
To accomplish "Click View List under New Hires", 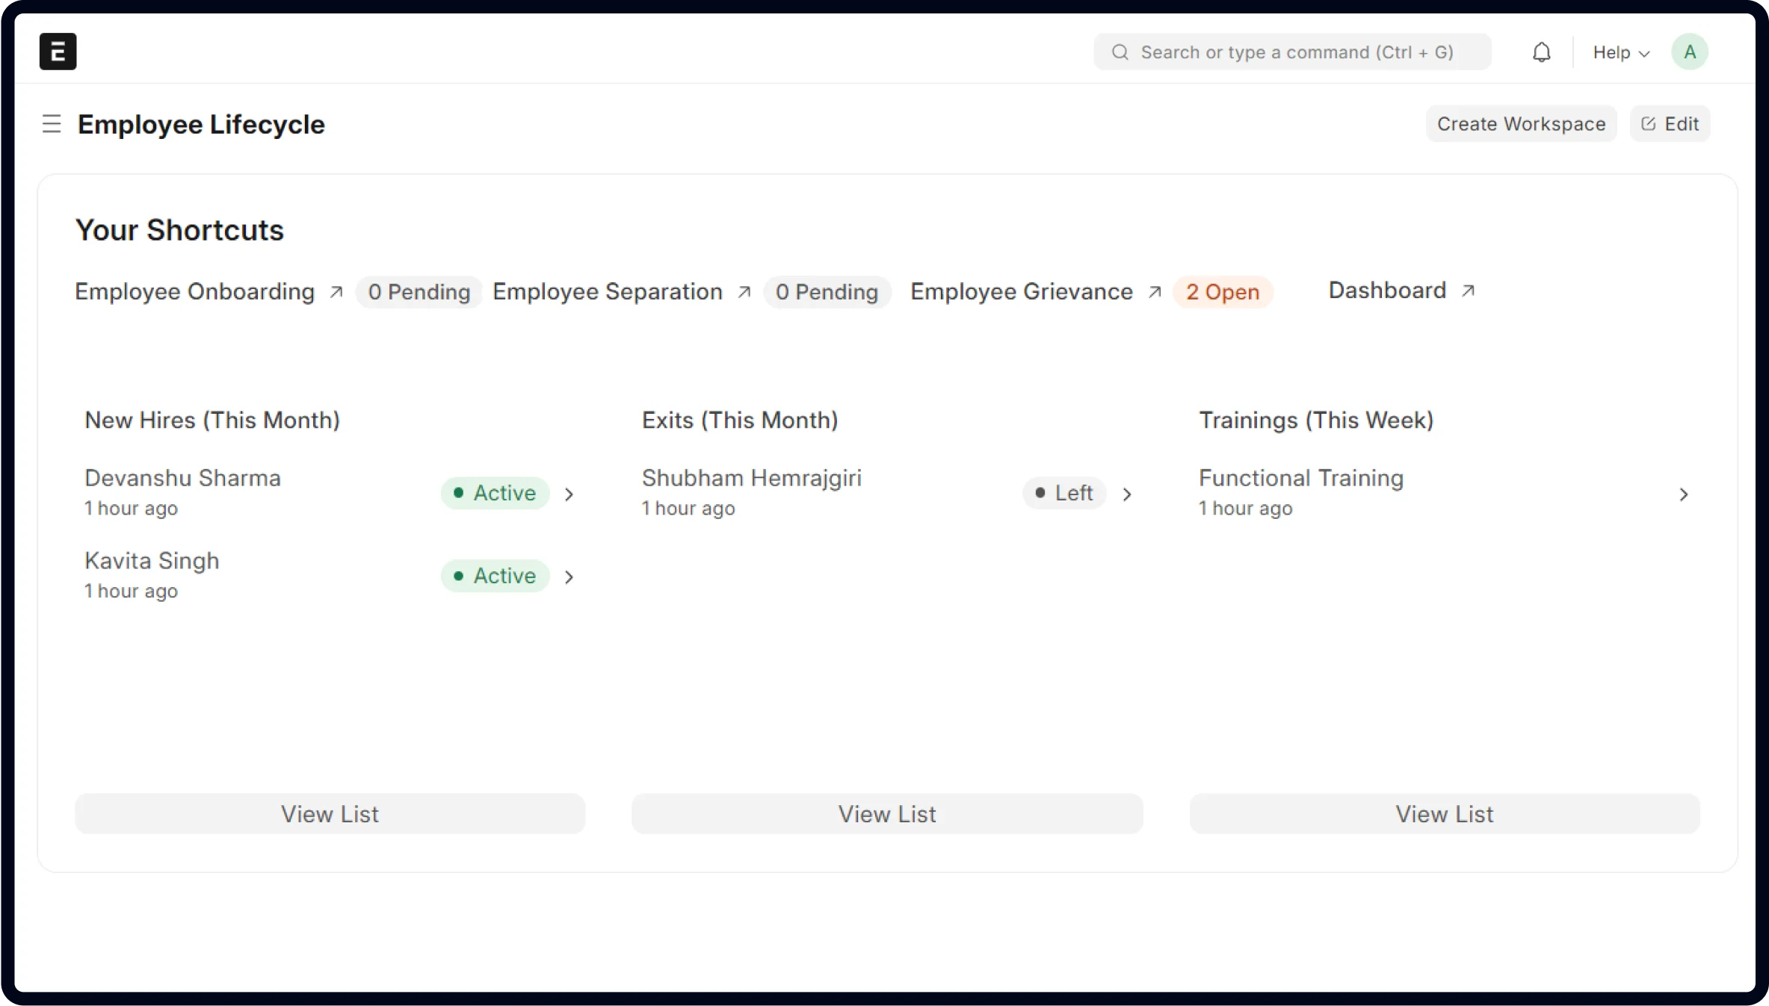I will [x=330, y=813].
